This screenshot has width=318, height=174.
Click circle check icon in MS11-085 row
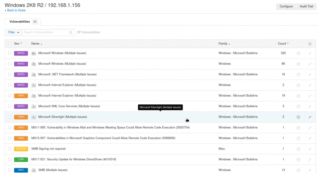point(298,128)
